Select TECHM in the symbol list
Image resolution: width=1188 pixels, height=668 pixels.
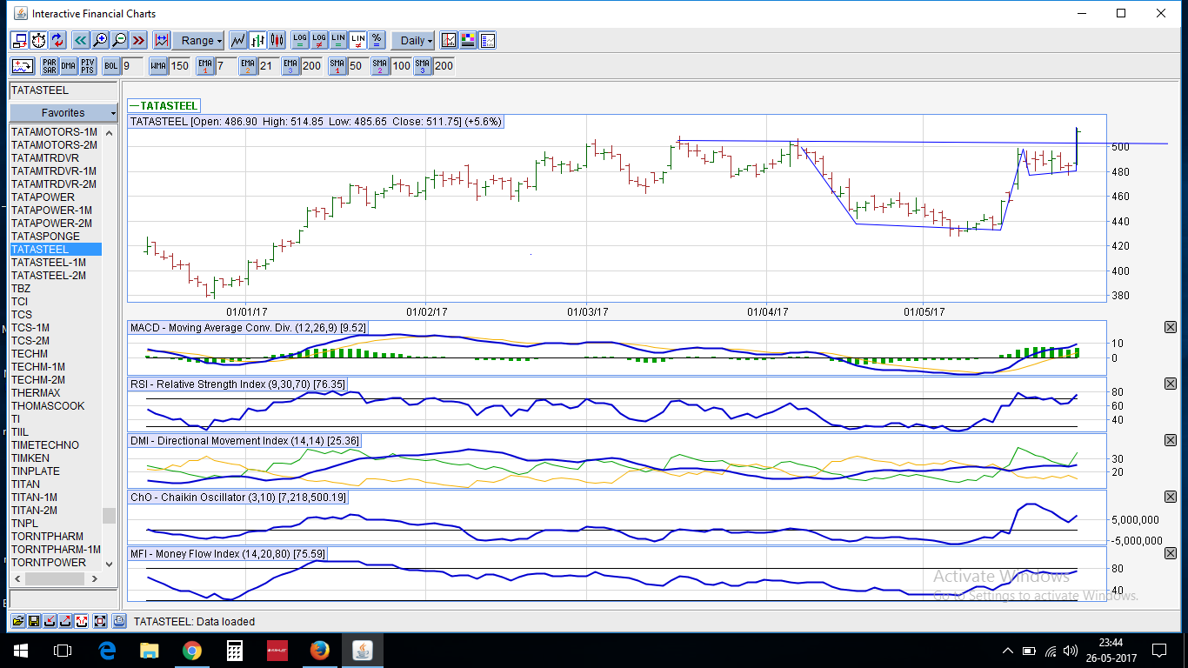[56, 354]
